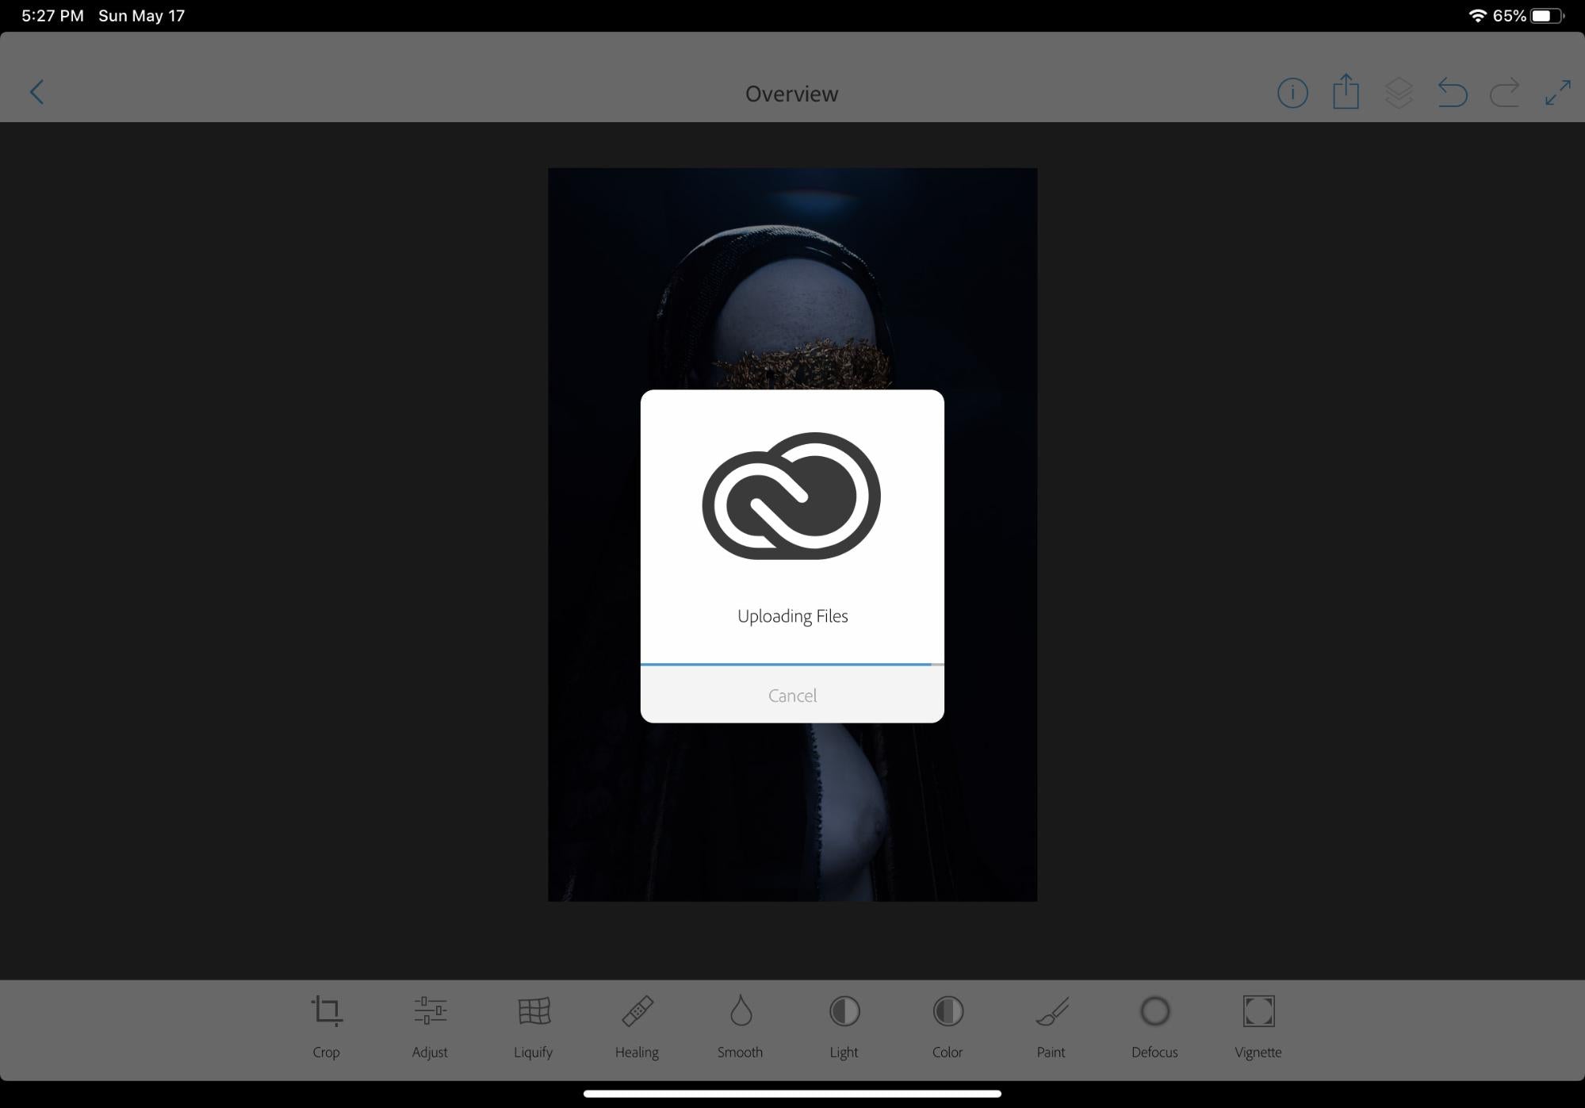The image size is (1585, 1108).
Task: Select the Smooth droplet tool
Action: [x=740, y=1028]
